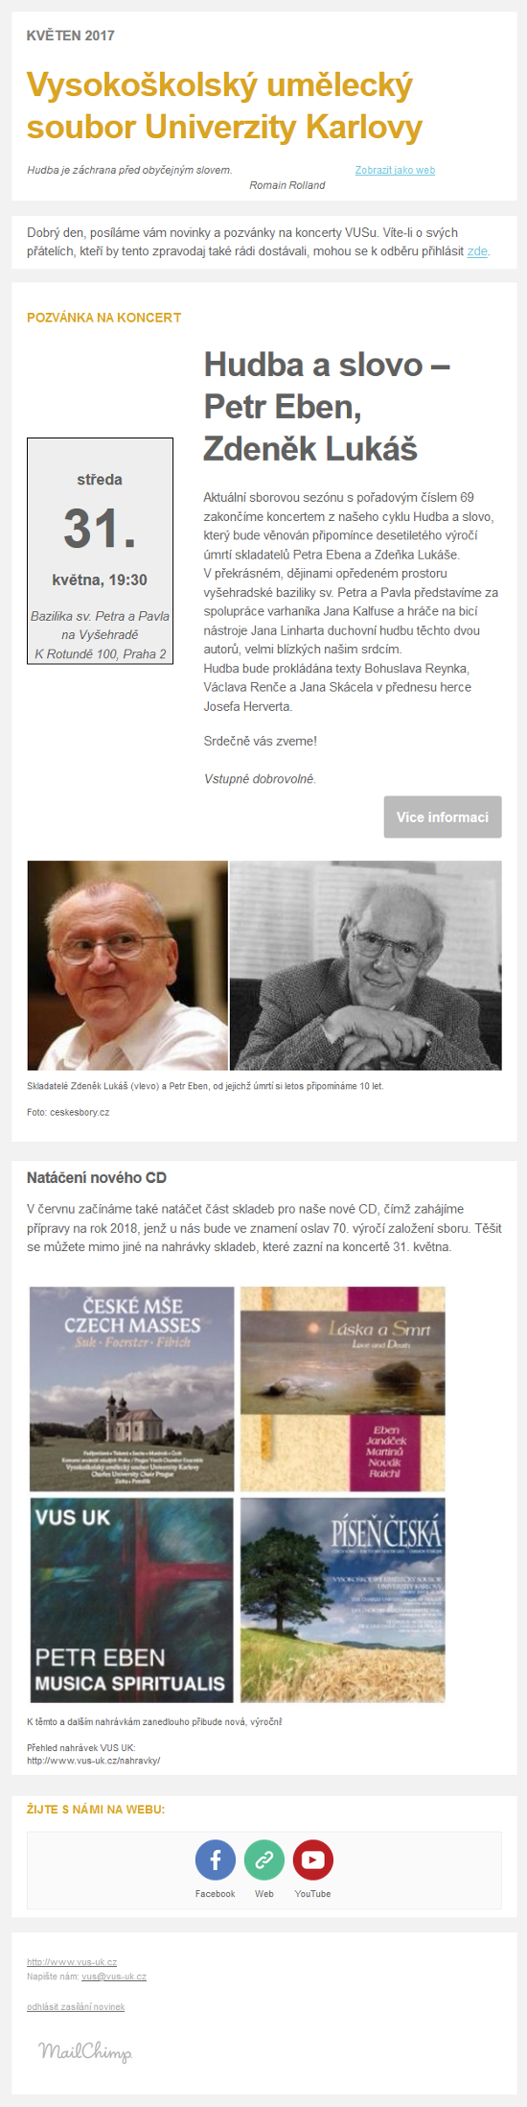This screenshot has height=2107, width=527.
Task: Click the MailChimp logo
Action: point(85,2052)
